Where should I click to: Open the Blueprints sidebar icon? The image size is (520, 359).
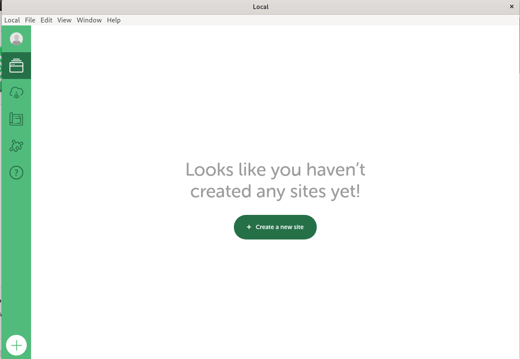16,119
